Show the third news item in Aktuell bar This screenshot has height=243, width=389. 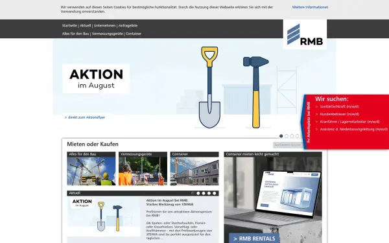click(x=204, y=193)
